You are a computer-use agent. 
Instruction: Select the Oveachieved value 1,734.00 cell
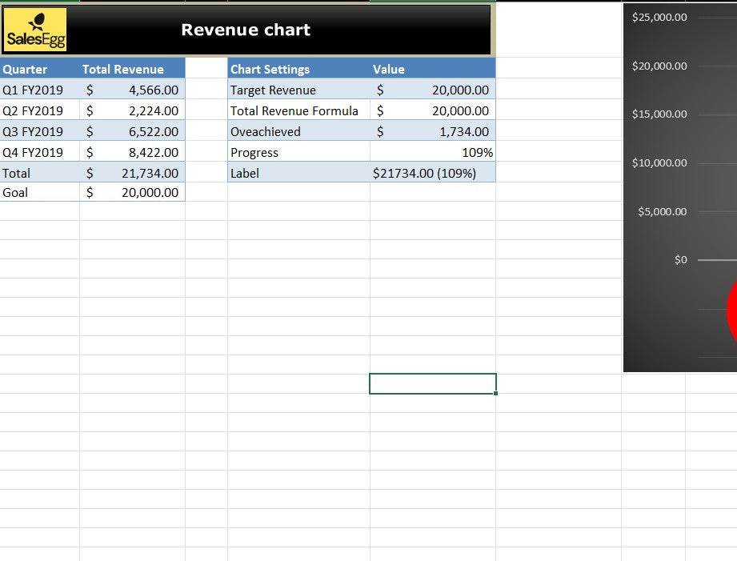[432, 132]
